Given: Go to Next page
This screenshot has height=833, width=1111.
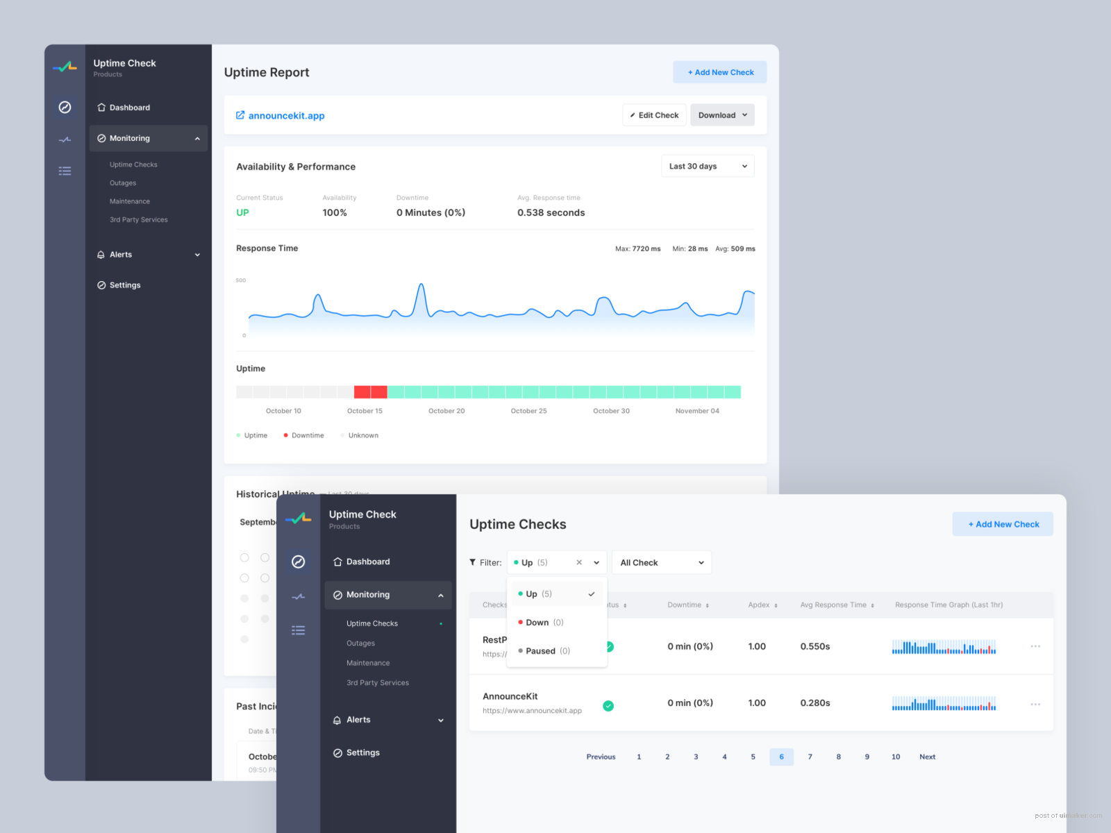Looking at the screenshot, I should tap(927, 757).
